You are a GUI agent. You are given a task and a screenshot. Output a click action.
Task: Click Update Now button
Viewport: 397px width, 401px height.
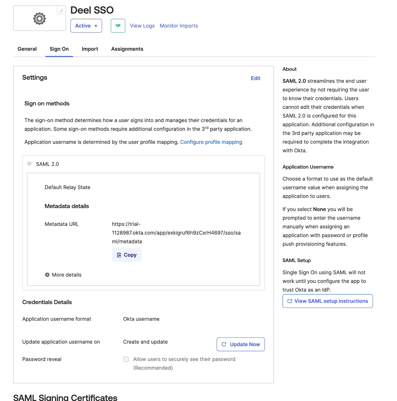click(x=240, y=344)
